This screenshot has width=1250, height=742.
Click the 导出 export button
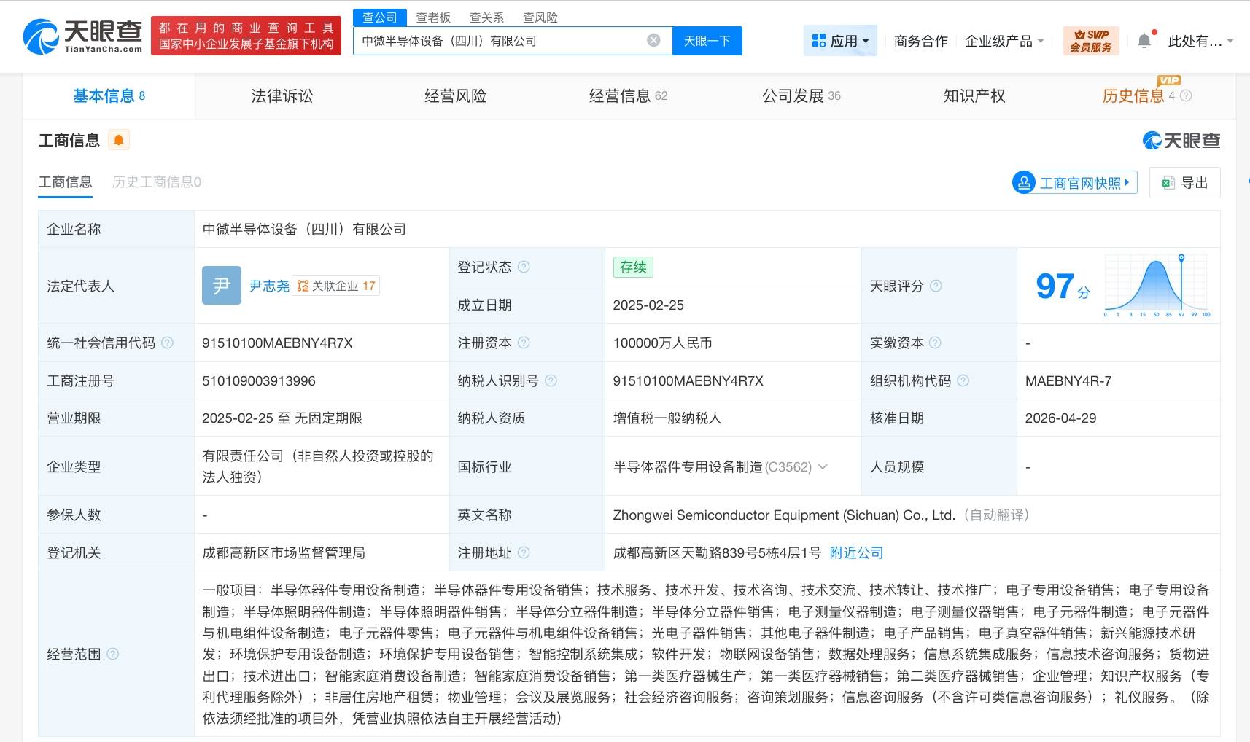(1185, 183)
